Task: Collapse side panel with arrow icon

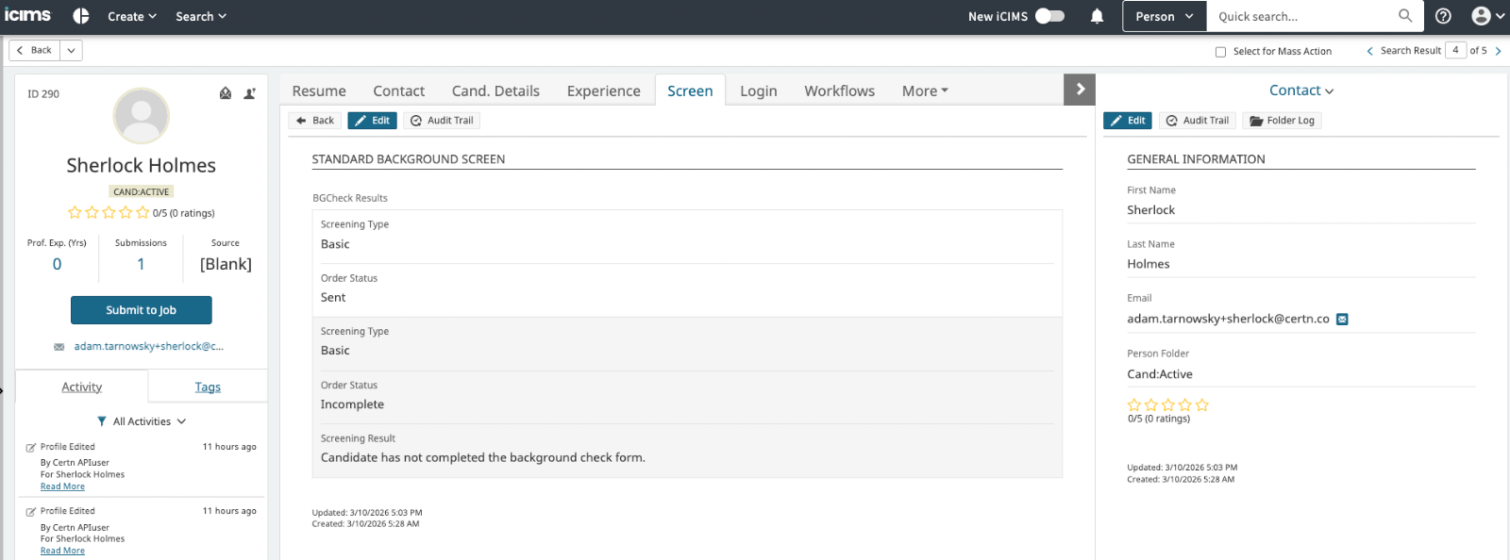Action: coord(1080,90)
